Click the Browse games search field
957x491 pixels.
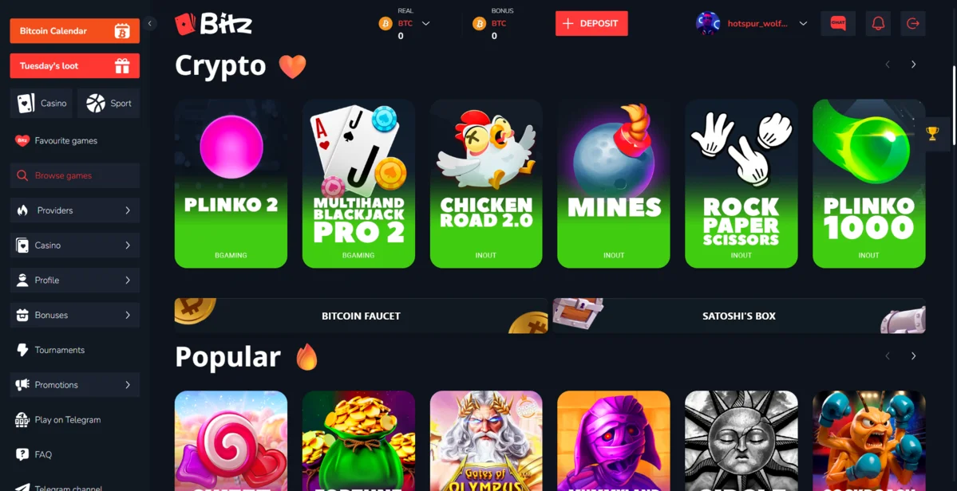point(74,175)
